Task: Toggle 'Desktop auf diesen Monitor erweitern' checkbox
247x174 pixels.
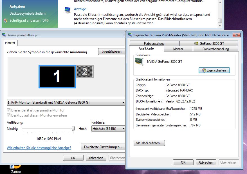Action: point(9,115)
